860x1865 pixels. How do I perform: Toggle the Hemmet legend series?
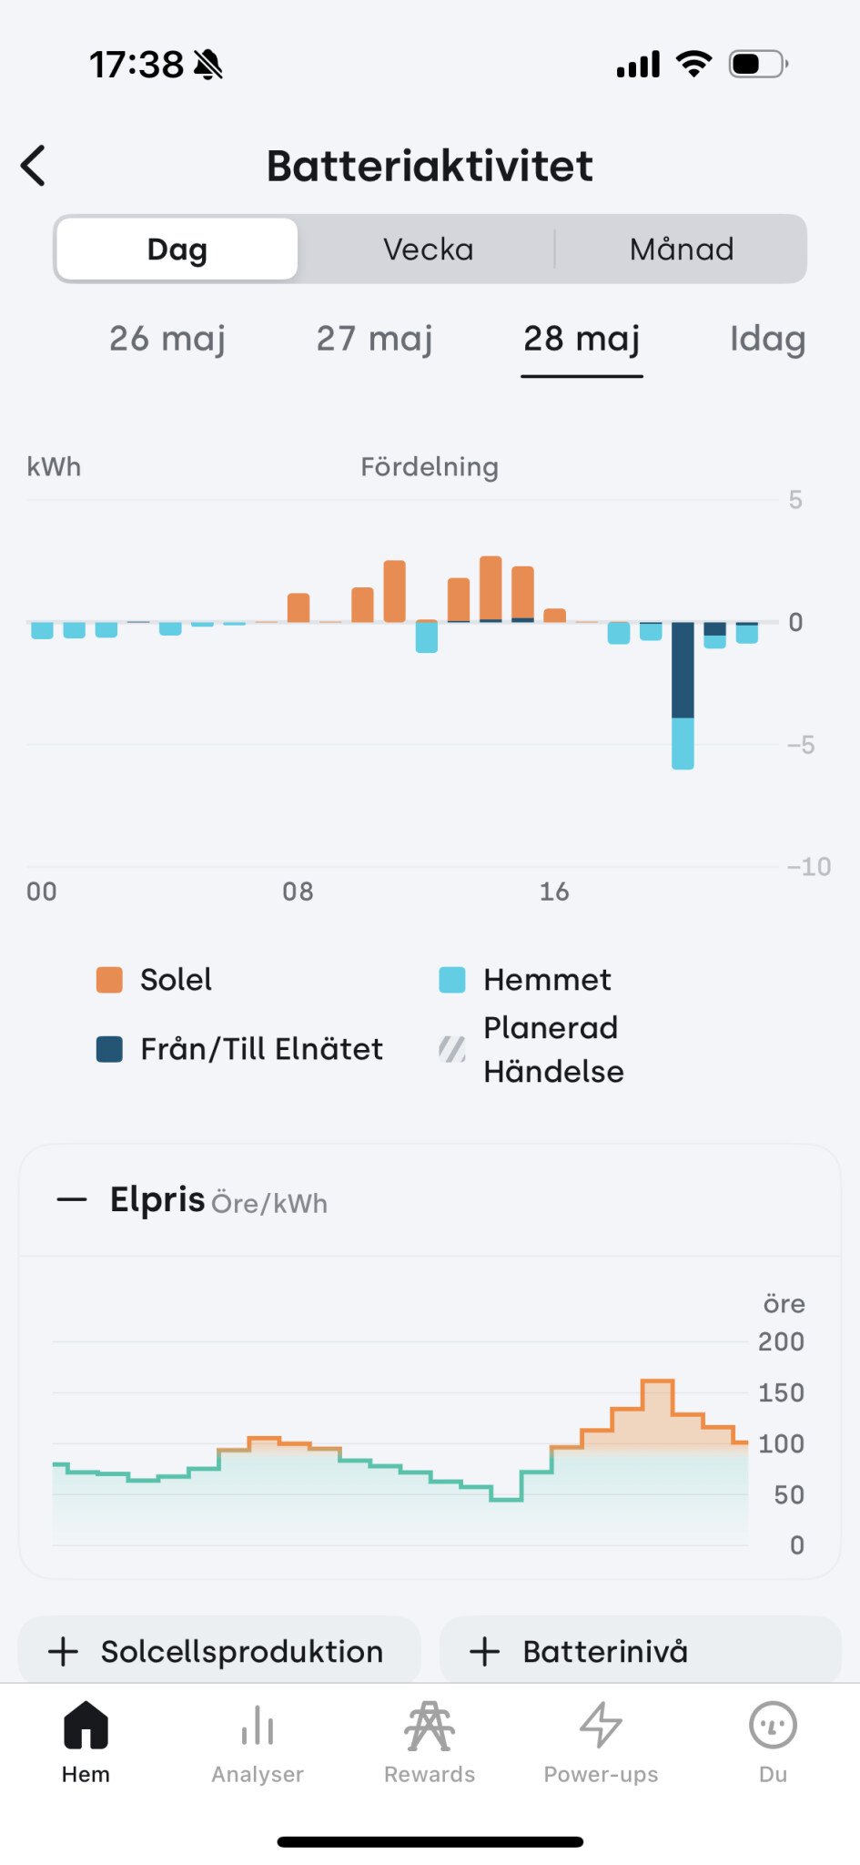pyautogui.click(x=452, y=980)
